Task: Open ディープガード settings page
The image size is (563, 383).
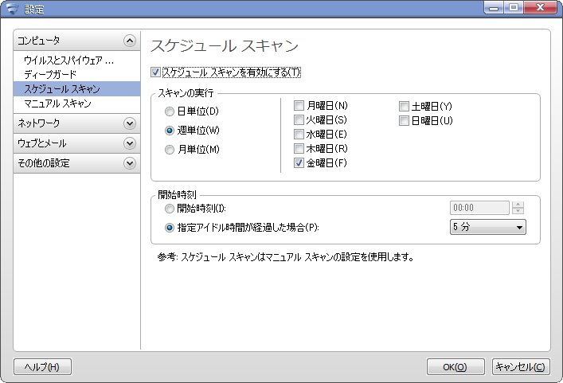Action: [x=50, y=74]
